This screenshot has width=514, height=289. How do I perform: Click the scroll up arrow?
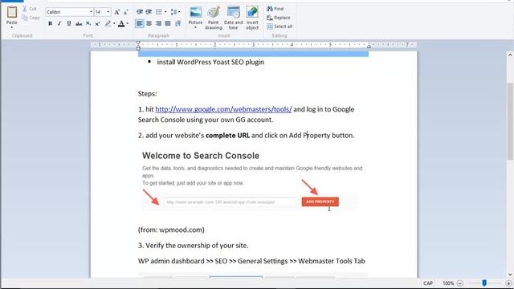tap(510, 55)
